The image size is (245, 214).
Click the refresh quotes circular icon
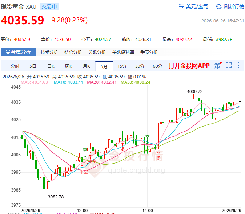pos(218,7)
